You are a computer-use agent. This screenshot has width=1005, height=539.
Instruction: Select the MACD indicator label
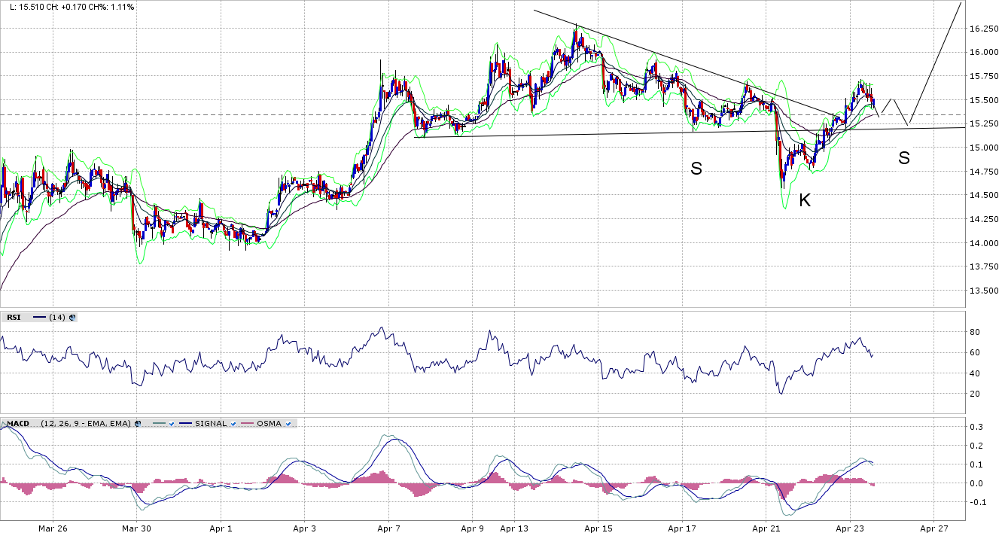click(x=18, y=424)
